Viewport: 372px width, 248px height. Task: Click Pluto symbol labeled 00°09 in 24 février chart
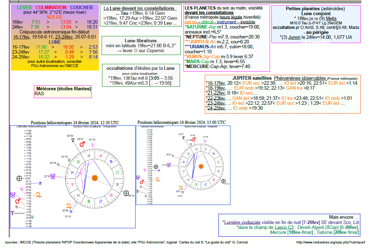pos(73,140)
